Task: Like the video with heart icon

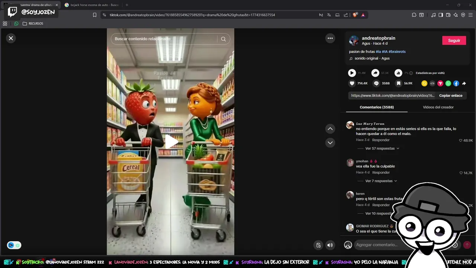Action: click(x=352, y=83)
